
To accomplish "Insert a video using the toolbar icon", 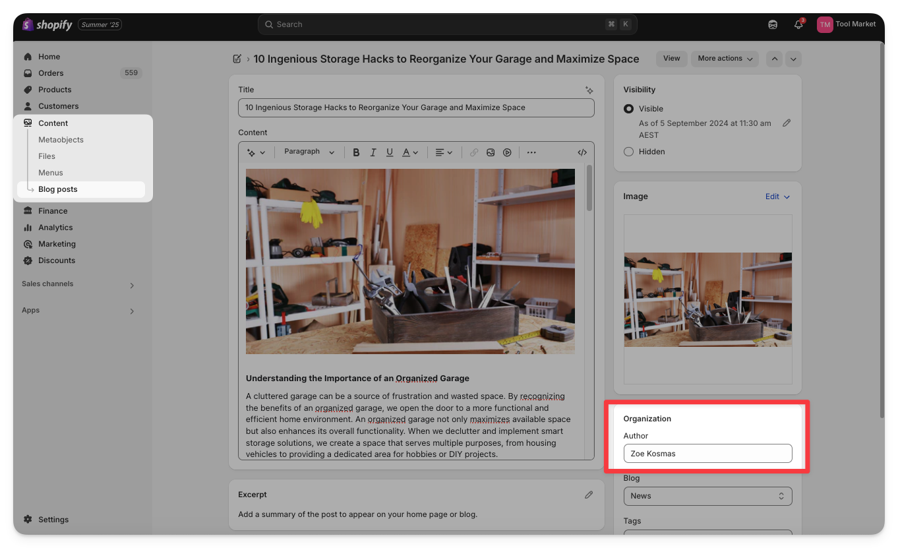I will point(507,152).
